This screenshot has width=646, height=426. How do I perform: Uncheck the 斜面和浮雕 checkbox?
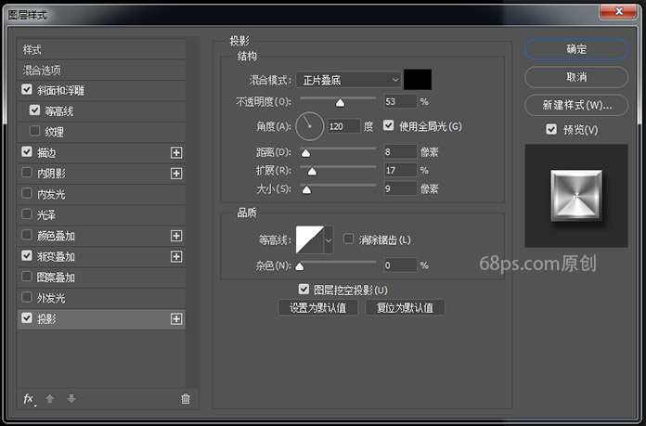tap(27, 89)
